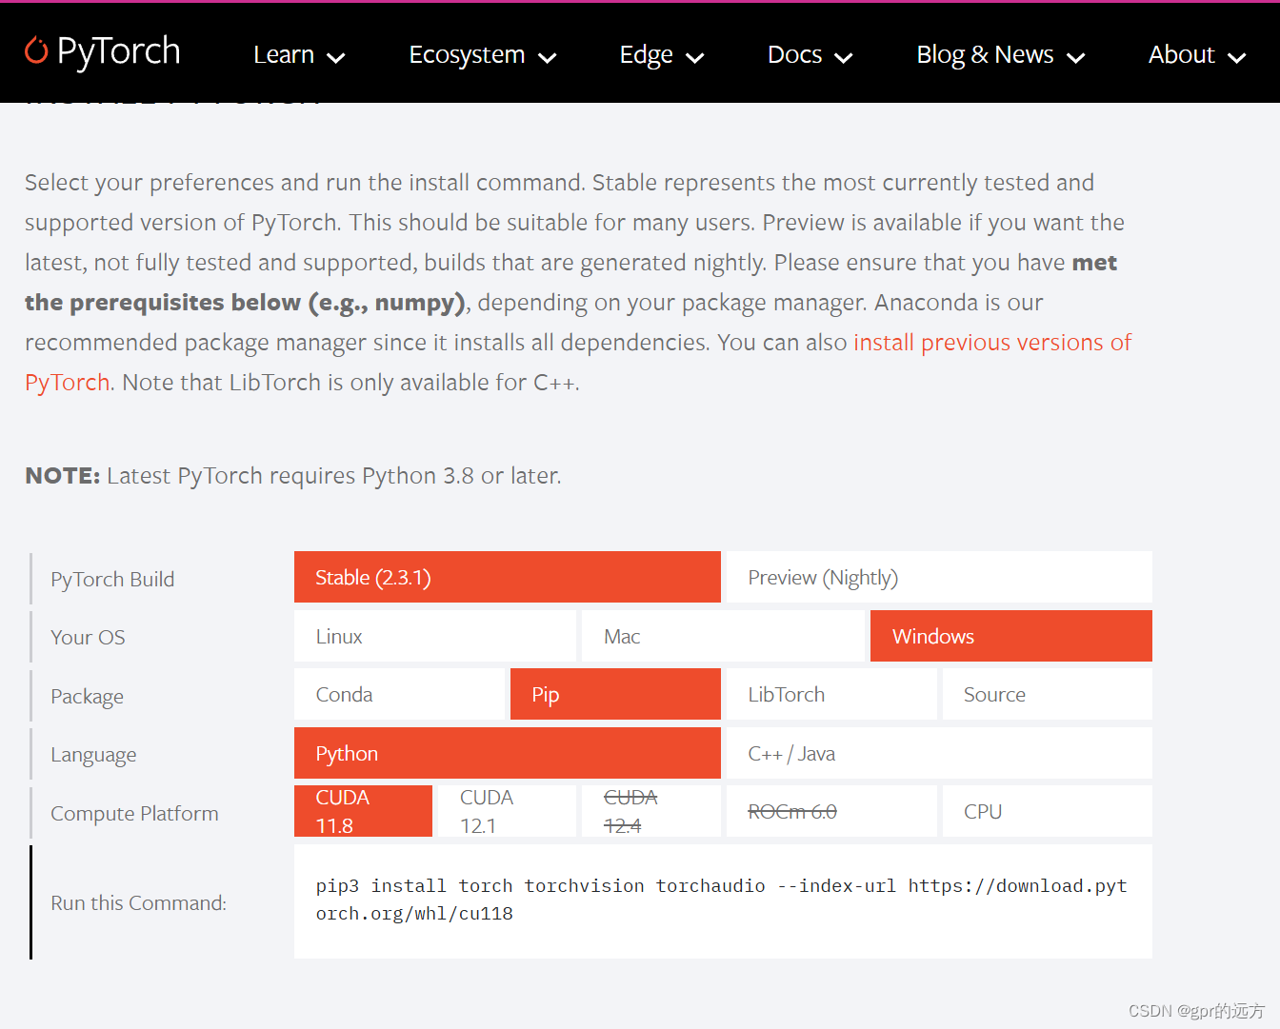Open the Learn menu
Screen dimensions: 1280x1029
coord(298,55)
